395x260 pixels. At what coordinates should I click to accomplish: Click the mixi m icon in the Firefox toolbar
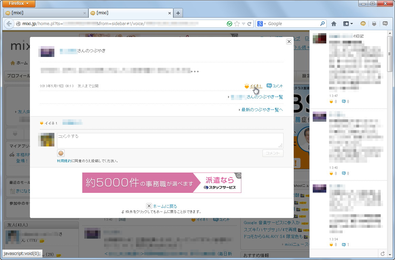(x=363, y=23)
